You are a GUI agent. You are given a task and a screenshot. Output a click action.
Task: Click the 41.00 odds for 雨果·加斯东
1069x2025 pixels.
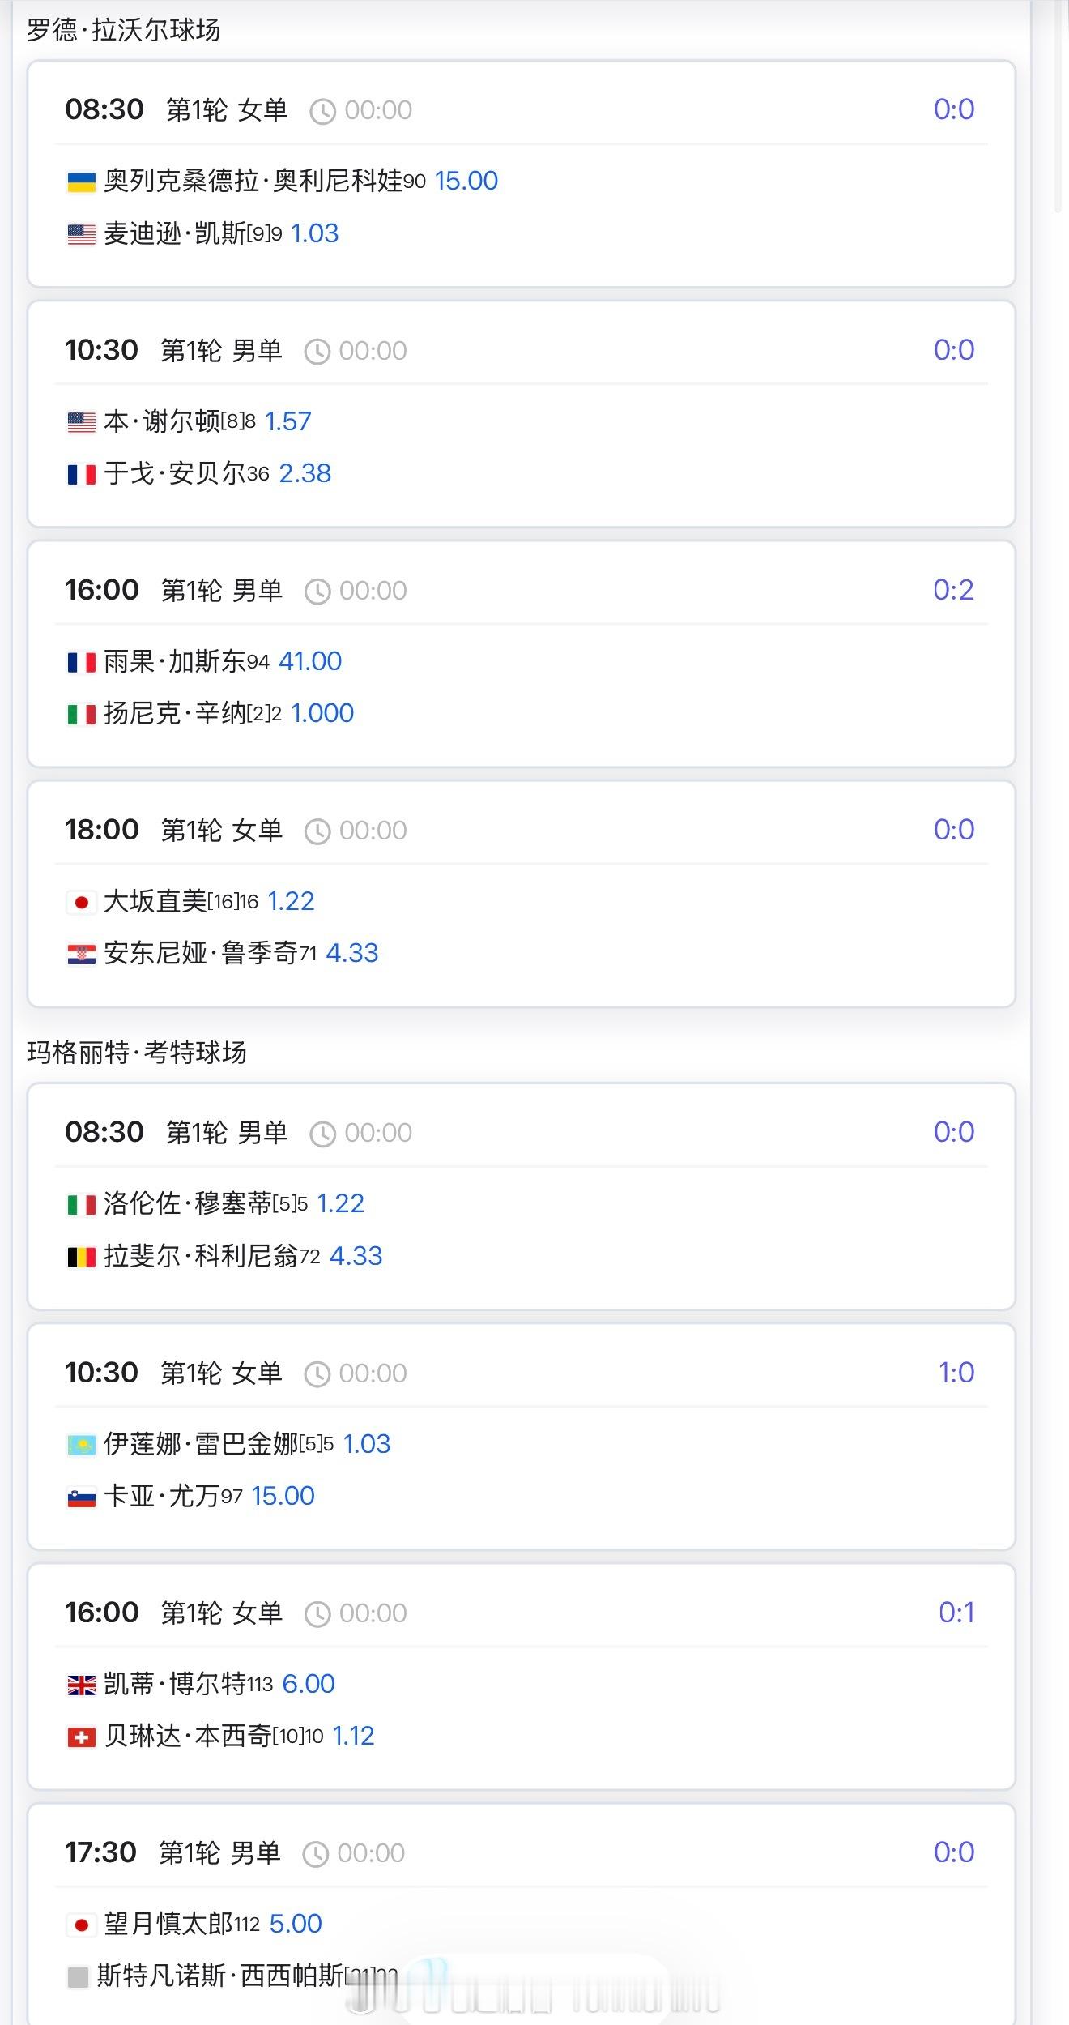point(309,661)
